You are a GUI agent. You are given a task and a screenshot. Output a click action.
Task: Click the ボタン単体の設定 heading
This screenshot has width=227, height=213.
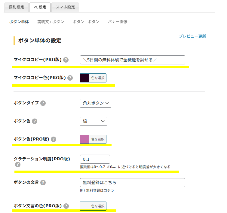click(40, 40)
